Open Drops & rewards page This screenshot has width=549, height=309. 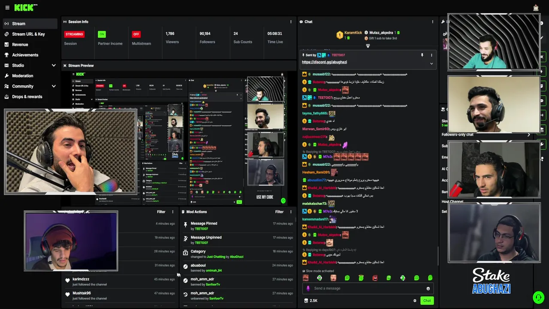pyautogui.click(x=27, y=97)
